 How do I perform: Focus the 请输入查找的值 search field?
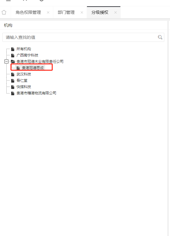pos(83,37)
